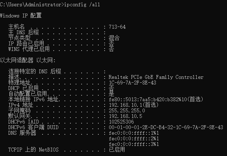227x156 pixels.
Task: Click the Windows IP 配置 heading
Action: [x=21, y=15]
